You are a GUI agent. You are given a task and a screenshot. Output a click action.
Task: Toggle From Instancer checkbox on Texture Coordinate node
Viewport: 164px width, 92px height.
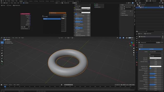[x=22, y=29]
